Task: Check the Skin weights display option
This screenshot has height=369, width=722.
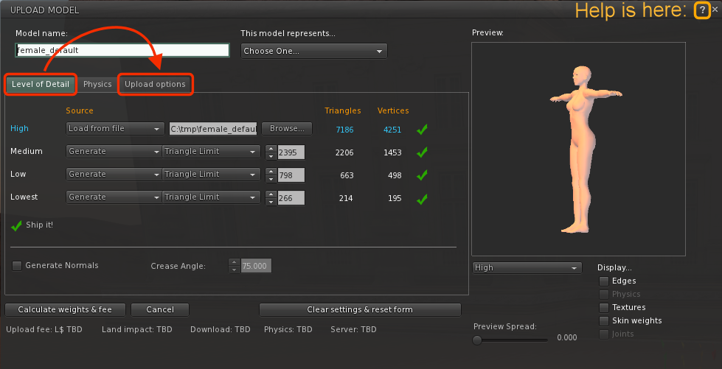Action: point(604,320)
